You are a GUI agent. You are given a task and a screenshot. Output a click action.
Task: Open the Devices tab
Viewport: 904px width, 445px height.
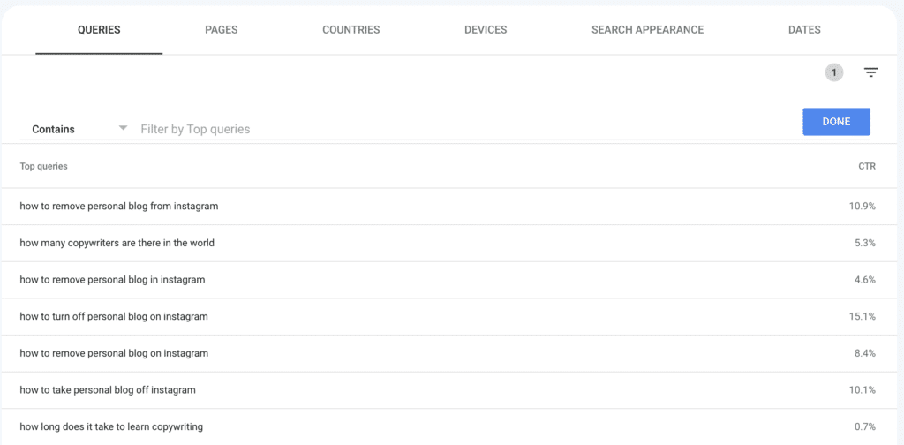point(486,30)
